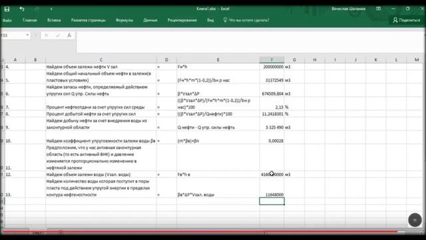Image resolution: width=426 pixels, height=240 pixels.
Task: Select column G header
Action: (x=294, y=59)
